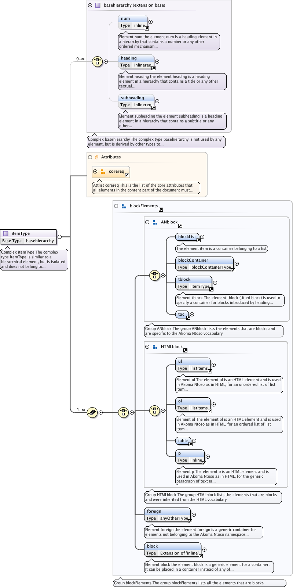Click the jump arrow on the HTMLblock header

click(185, 350)
